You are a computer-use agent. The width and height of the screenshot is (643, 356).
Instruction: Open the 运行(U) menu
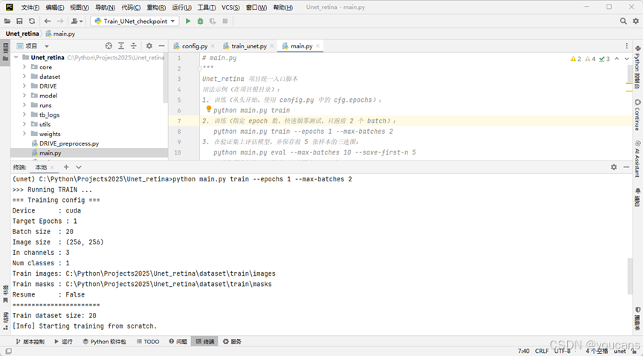point(181,7)
